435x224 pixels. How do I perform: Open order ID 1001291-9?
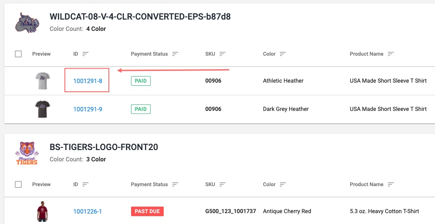(x=88, y=109)
